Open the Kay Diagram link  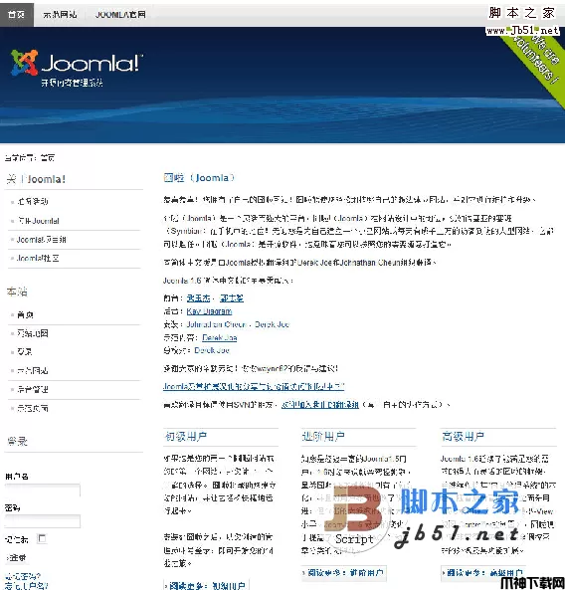[209, 311]
